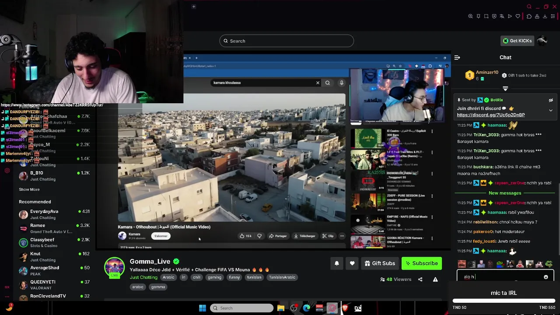Image resolution: width=560 pixels, height=315 pixels.
Task: Click the mic ta IRL goal progress bar
Action: (x=504, y=301)
